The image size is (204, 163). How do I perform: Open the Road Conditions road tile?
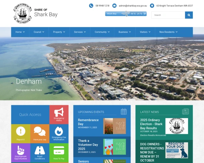[x=40, y=153]
